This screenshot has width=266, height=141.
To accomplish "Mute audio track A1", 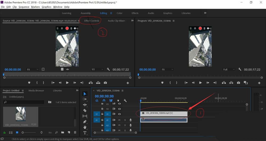I will (x=119, y=120).
